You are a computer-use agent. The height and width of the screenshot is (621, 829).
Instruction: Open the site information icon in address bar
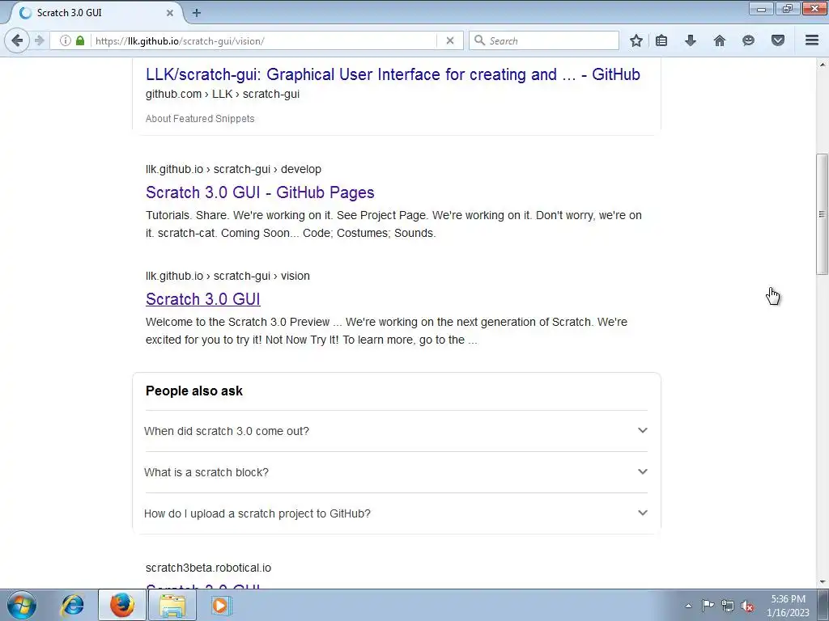point(65,40)
